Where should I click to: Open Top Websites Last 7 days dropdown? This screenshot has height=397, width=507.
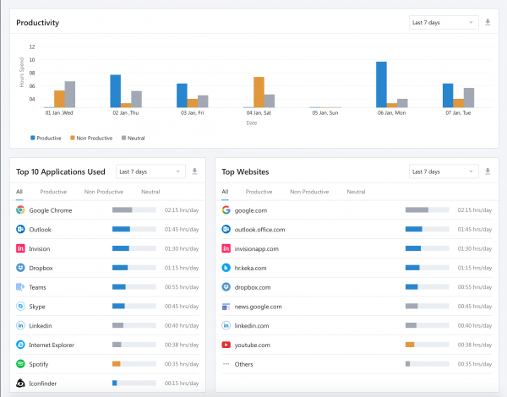coord(444,171)
